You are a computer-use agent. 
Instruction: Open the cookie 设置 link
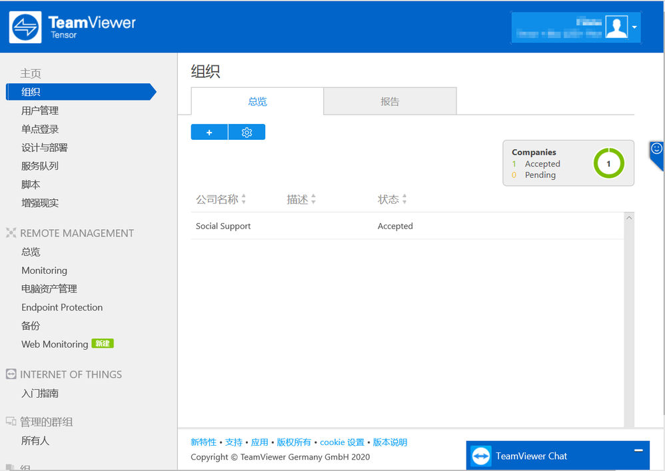342,442
